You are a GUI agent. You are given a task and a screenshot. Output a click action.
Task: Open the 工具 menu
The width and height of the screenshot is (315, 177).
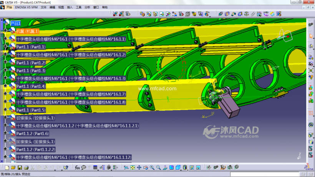tap(78, 7)
